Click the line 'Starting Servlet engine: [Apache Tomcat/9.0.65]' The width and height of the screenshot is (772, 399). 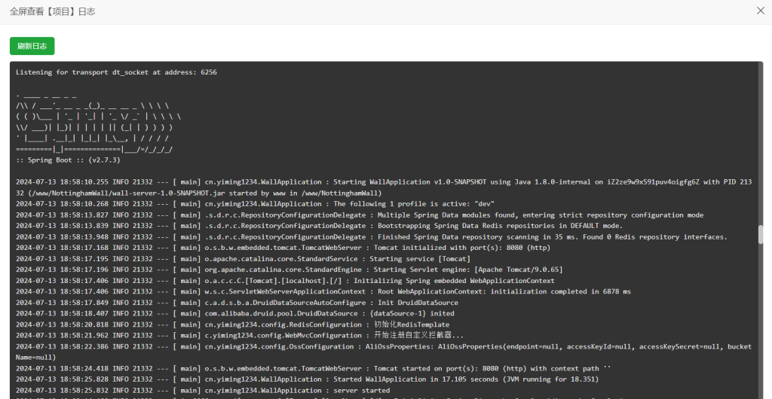coord(289,270)
